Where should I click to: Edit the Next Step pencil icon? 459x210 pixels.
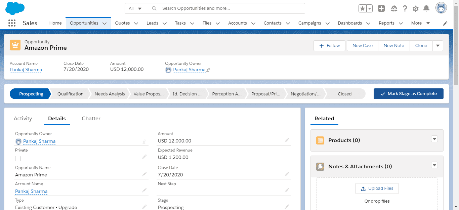coord(287,190)
